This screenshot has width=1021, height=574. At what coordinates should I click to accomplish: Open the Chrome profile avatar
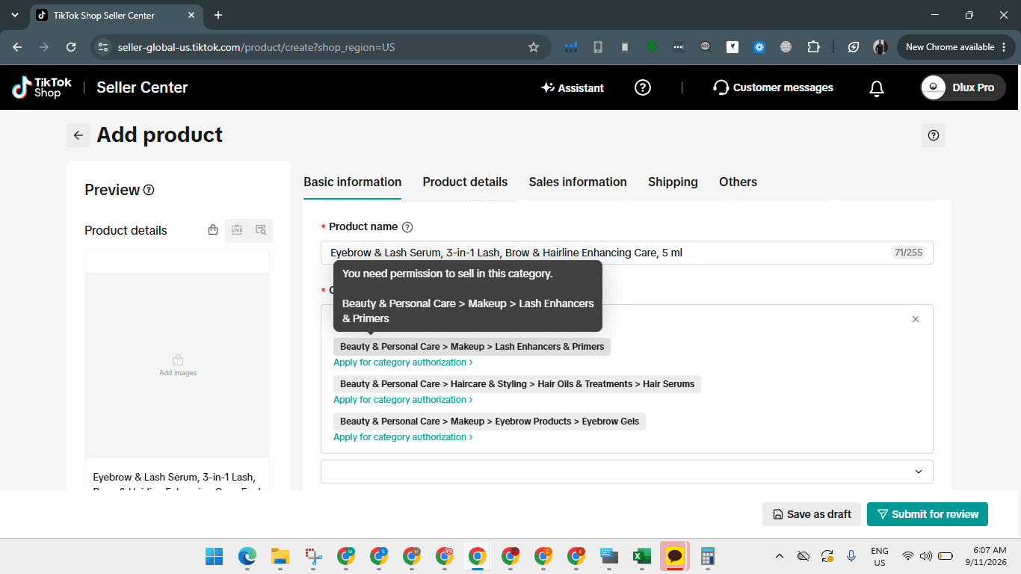point(880,47)
